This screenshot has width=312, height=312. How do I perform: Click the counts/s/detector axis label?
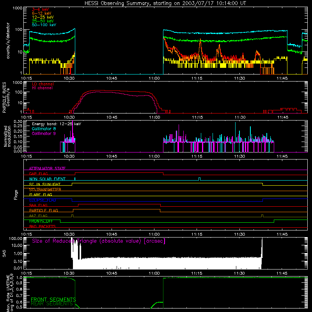8,41
